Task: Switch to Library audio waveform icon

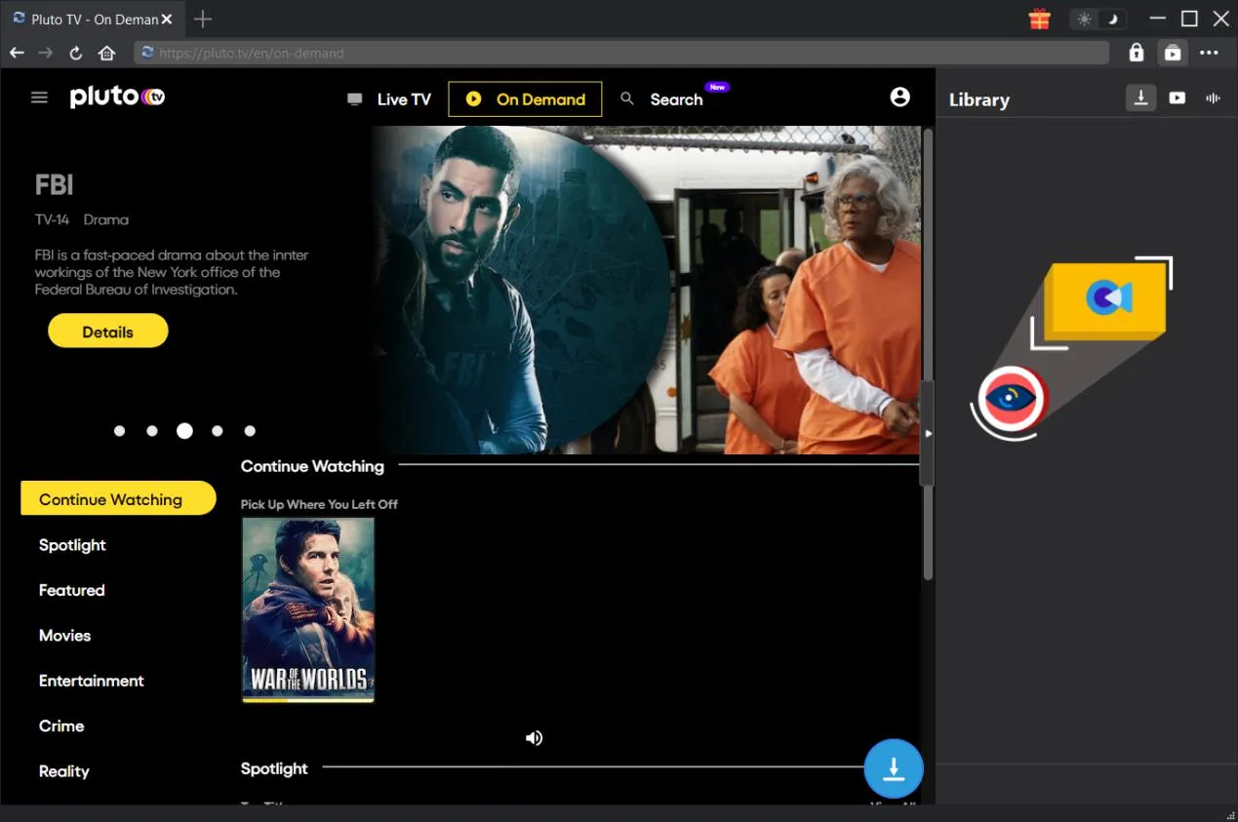Action: coord(1213,98)
